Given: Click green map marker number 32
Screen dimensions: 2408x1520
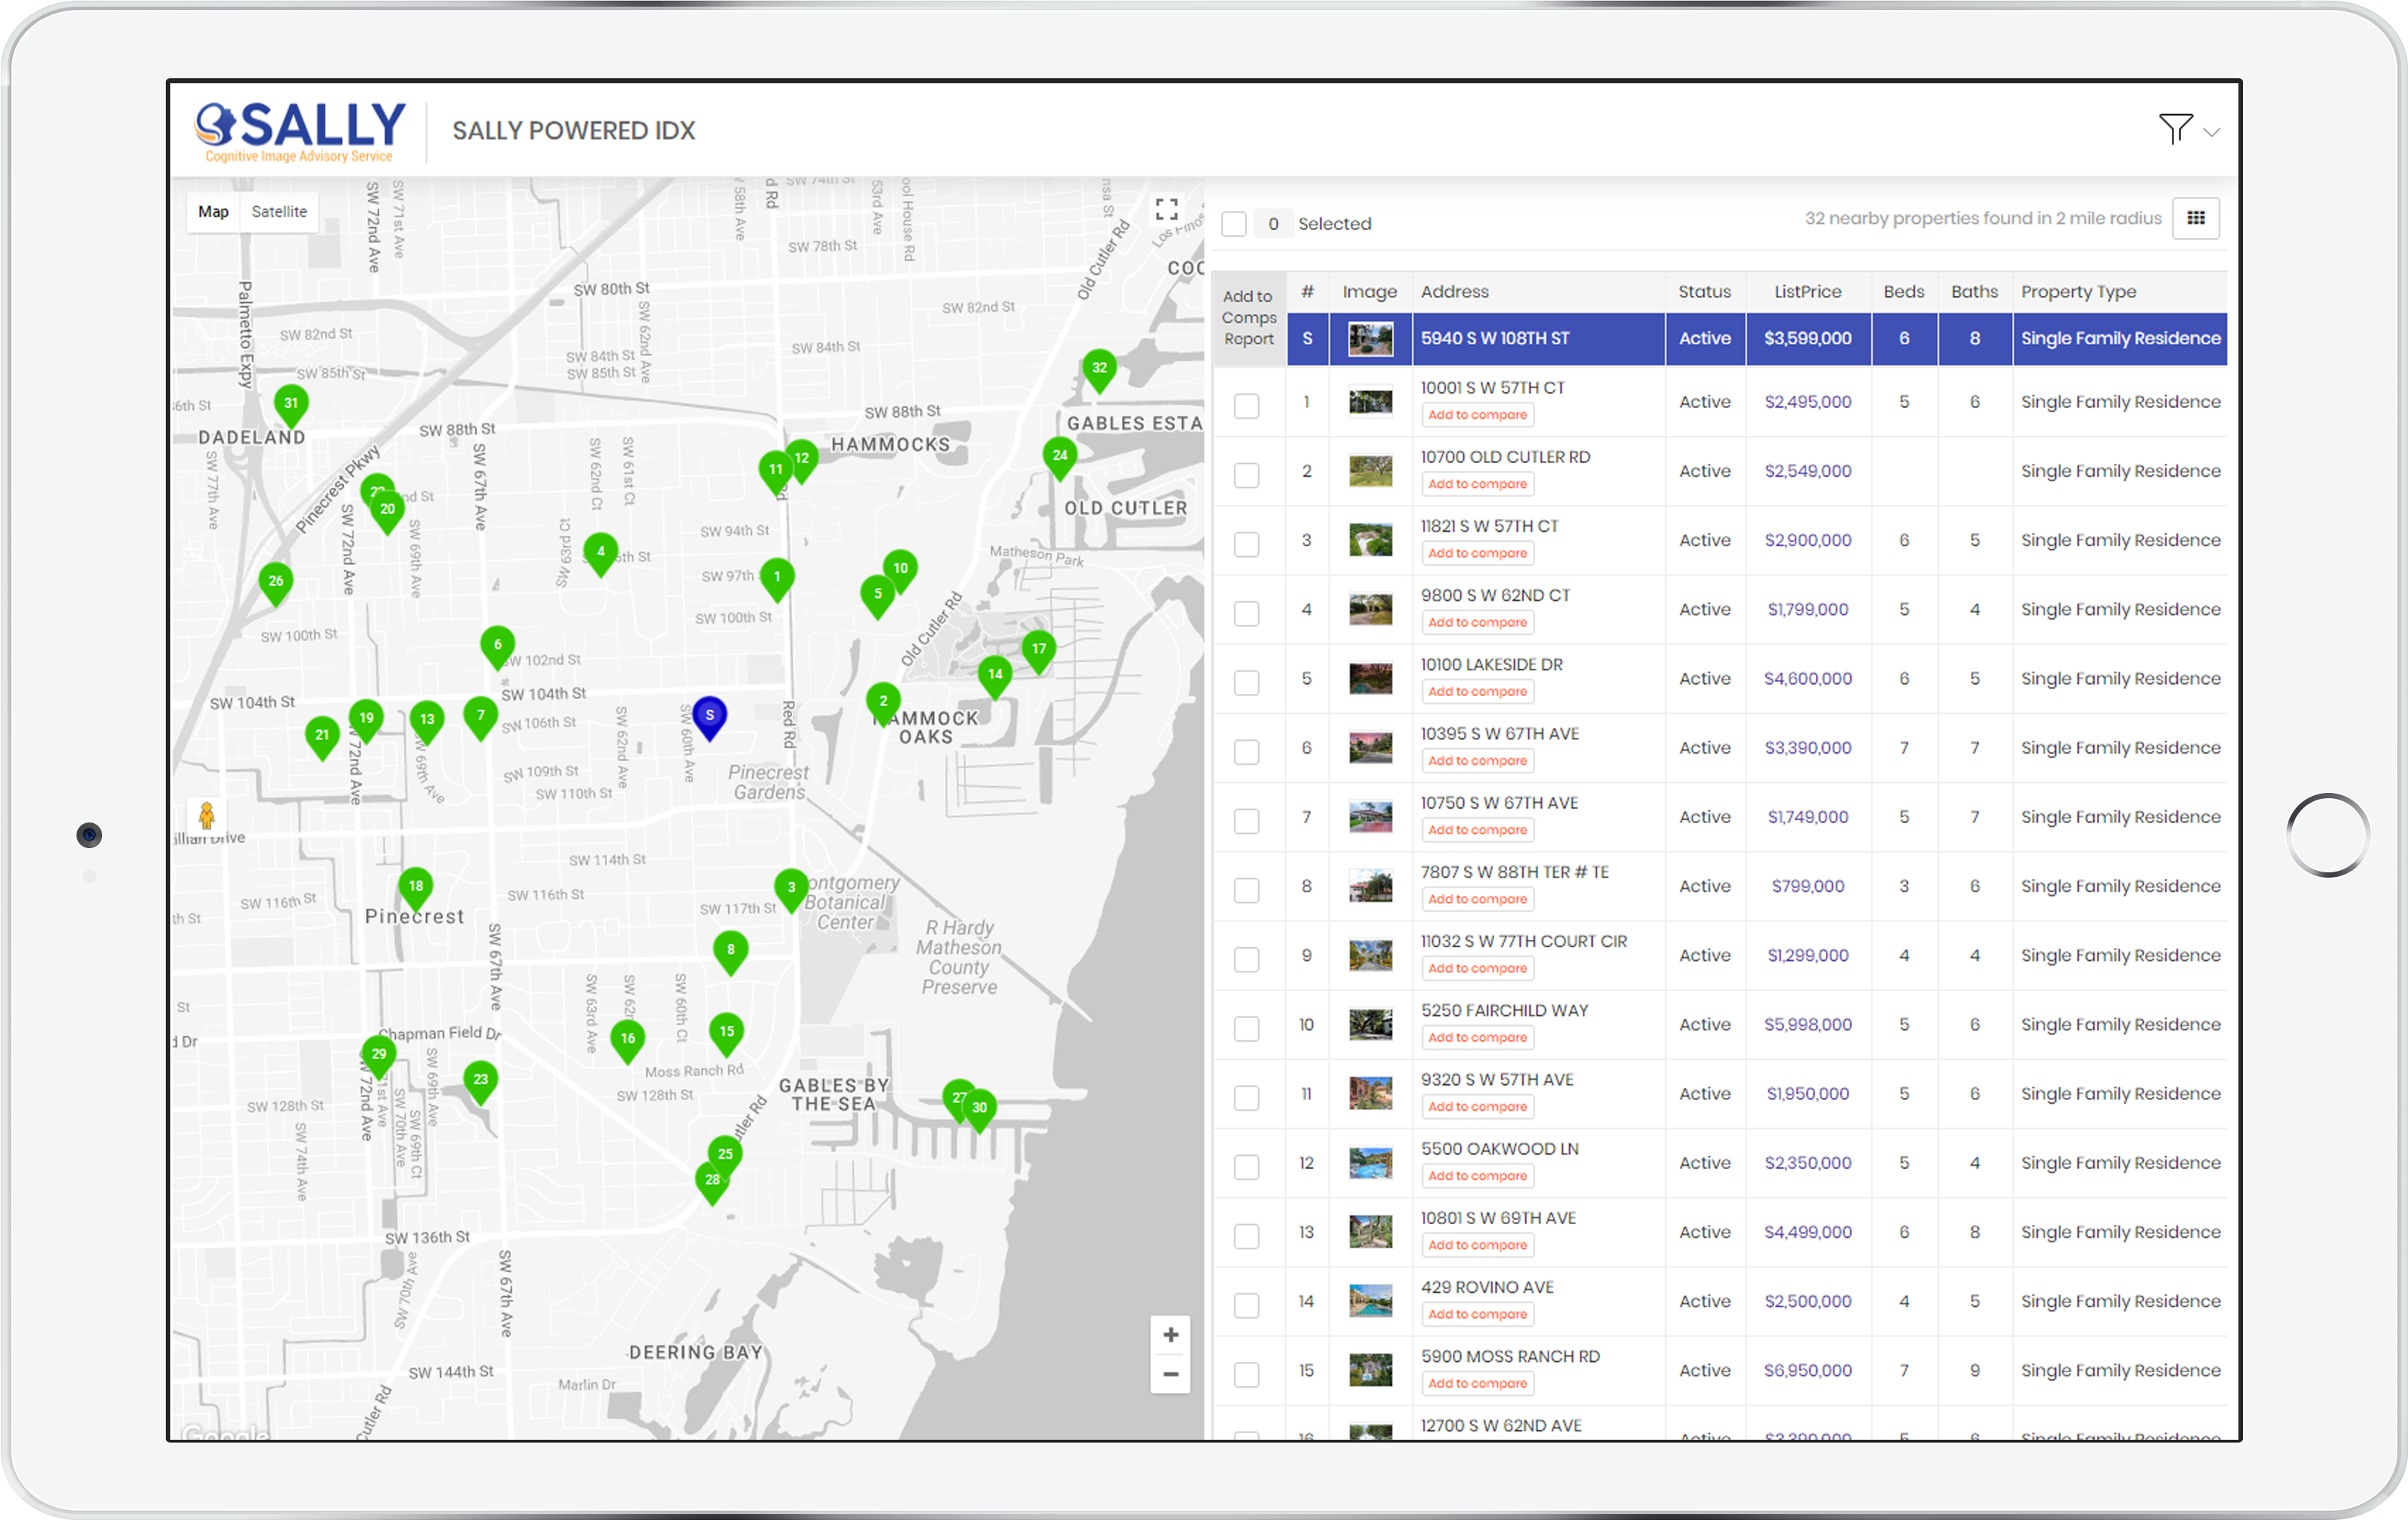Looking at the screenshot, I should pyautogui.click(x=1099, y=368).
